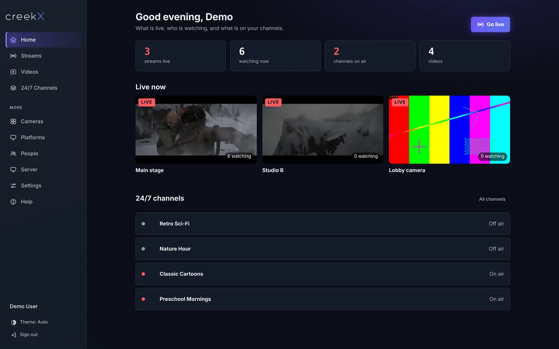Open the 2 channels on air card

(x=370, y=56)
